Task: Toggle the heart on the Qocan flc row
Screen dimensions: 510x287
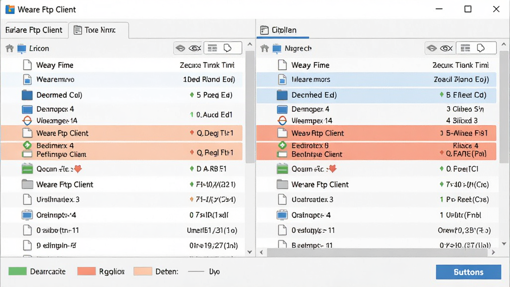Action: [x=78, y=169]
